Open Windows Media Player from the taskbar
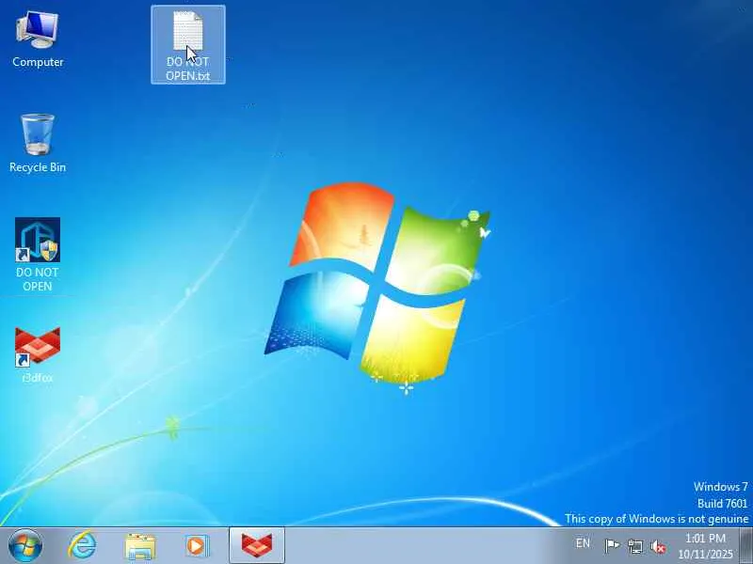This screenshot has width=753, height=564. [x=197, y=545]
